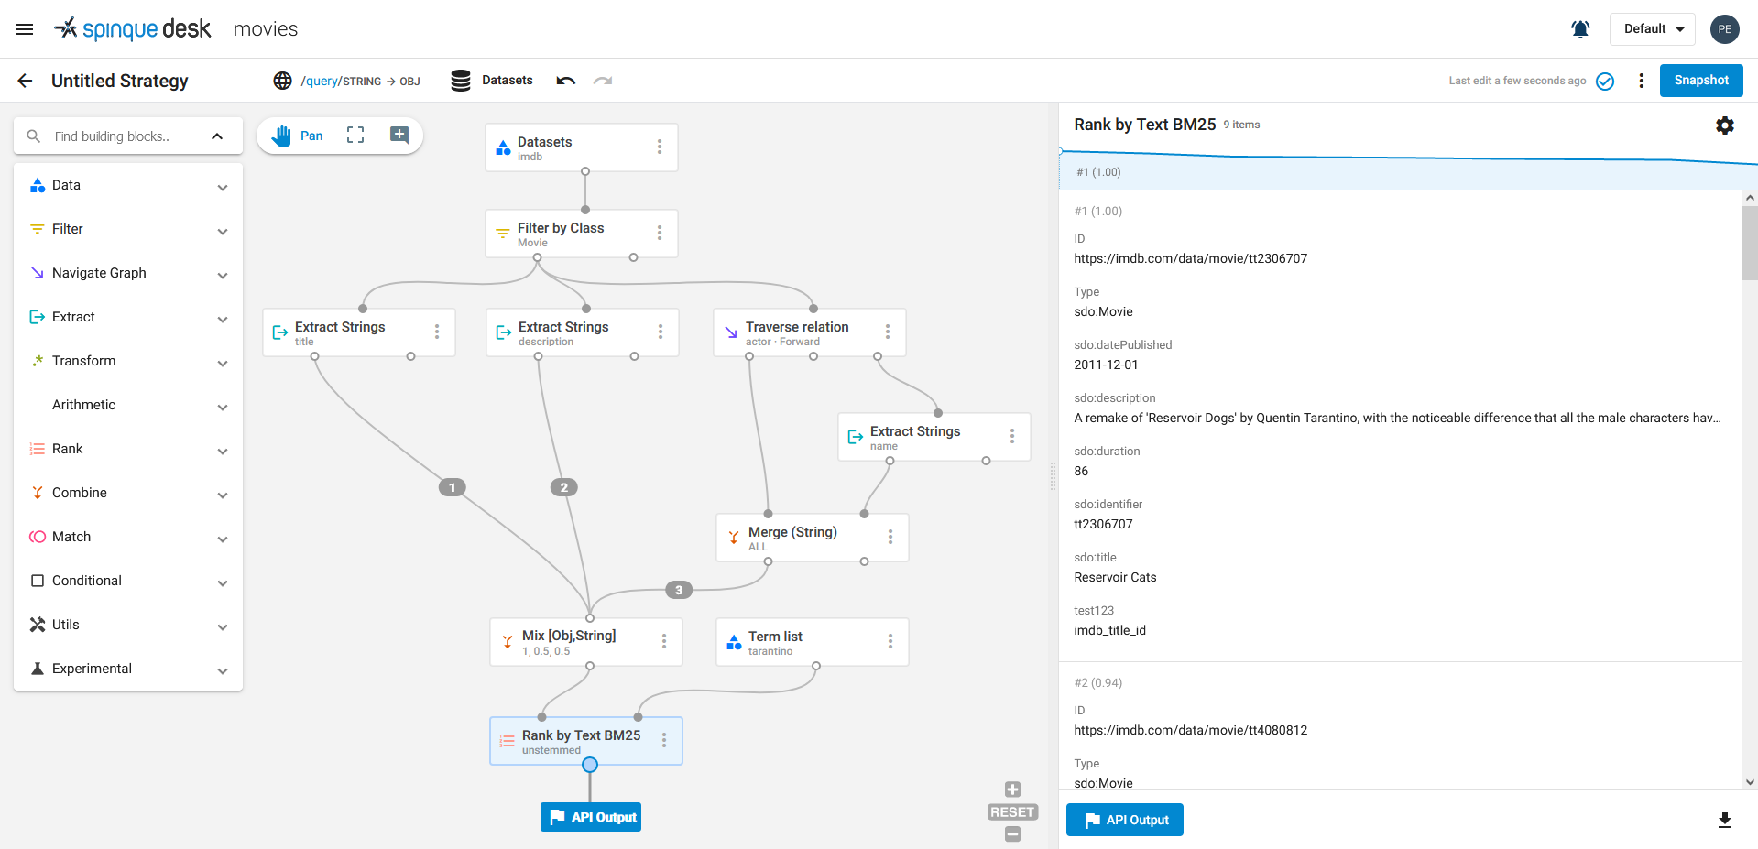Expand the Transform category
The width and height of the screenshot is (1758, 849).
[128, 361]
